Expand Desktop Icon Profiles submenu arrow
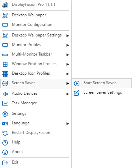Screen dimensions: 132x168 click(68, 74)
